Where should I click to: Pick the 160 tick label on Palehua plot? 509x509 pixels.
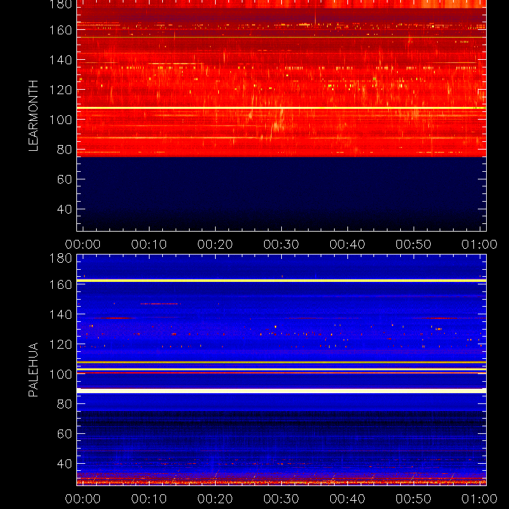coord(60,285)
